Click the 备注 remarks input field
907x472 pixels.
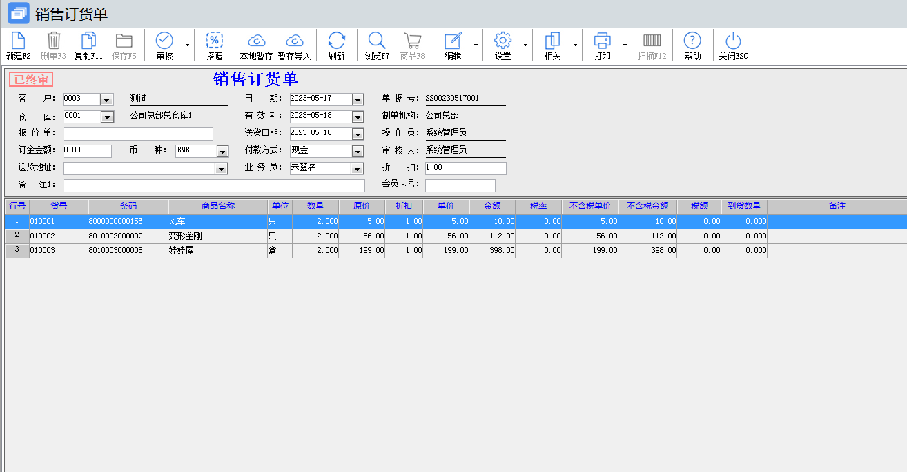click(x=214, y=185)
